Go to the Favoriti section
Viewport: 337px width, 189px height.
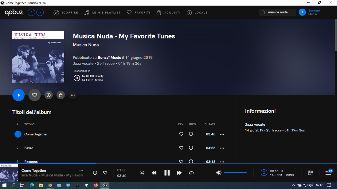pyautogui.click(x=138, y=12)
